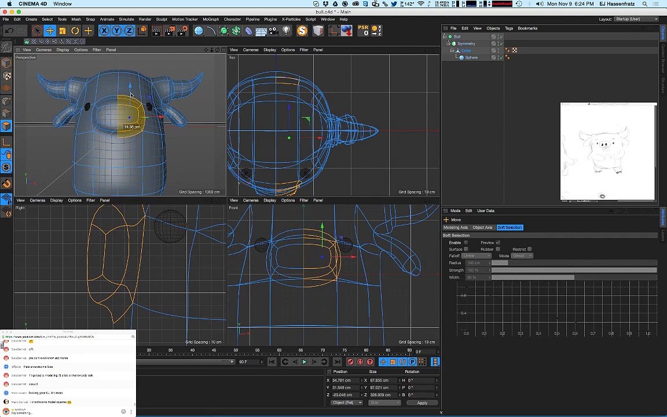Tick the Rubber checkbox

coord(498,250)
